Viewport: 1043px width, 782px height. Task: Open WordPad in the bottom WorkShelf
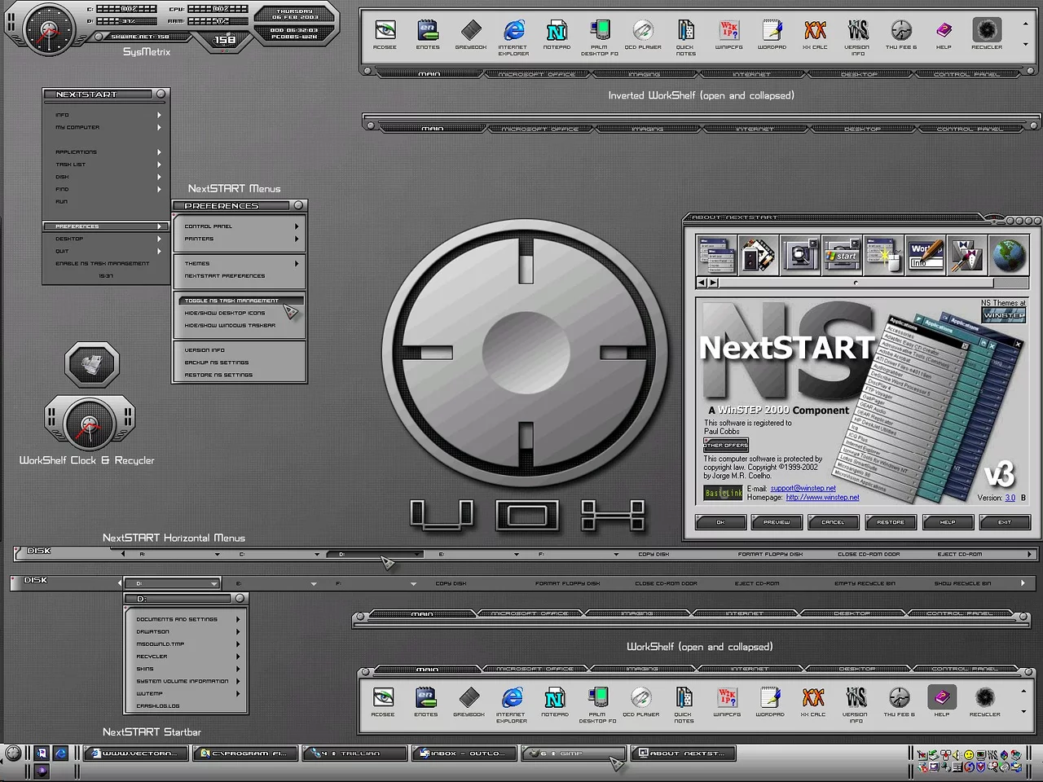[770, 698]
